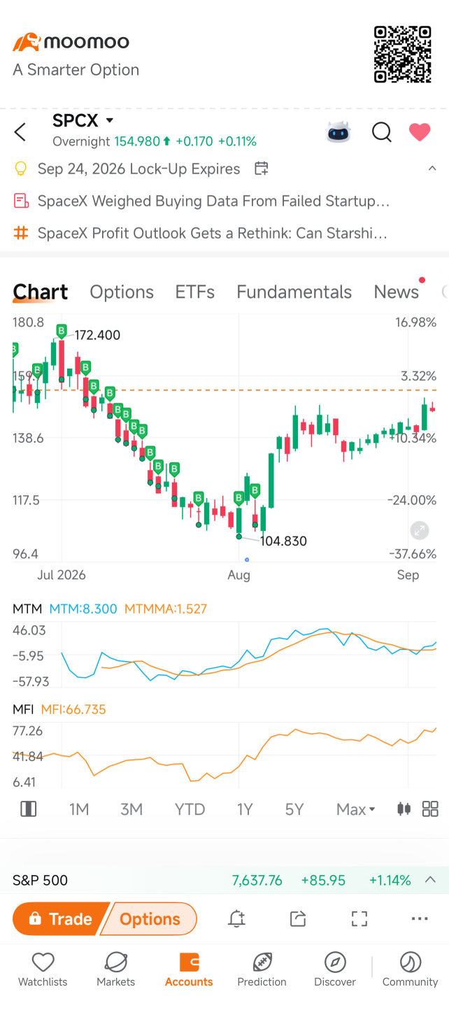The image size is (449, 1031).
Task: Select the 1M timeframe
Action: tap(79, 809)
